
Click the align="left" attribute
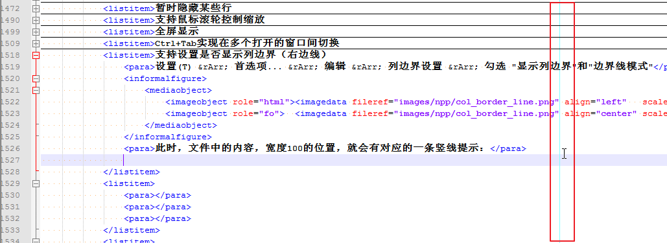(x=596, y=102)
